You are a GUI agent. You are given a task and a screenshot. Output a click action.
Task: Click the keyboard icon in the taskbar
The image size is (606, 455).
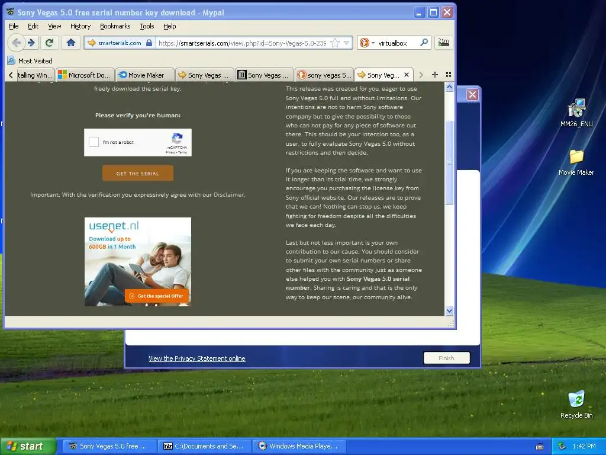click(540, 447)
